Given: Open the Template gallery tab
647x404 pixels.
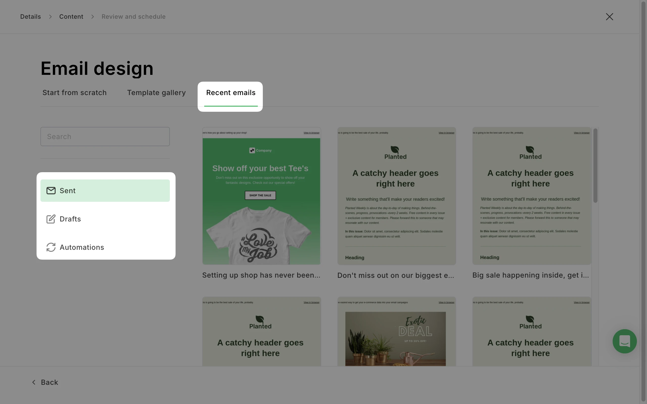Looking at the screenshot, I should pos(156,93).
